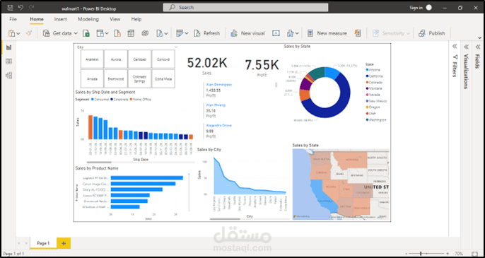Viewport: 485px width, 258px height.
Task: Click the New measure button
Action: 327,33
